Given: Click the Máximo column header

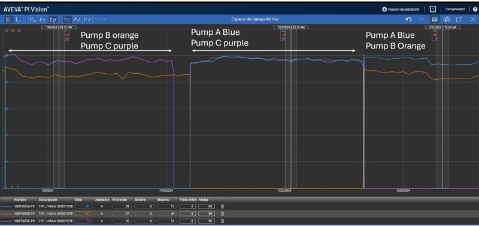Looking at the screenshot, I should point(163,200).
